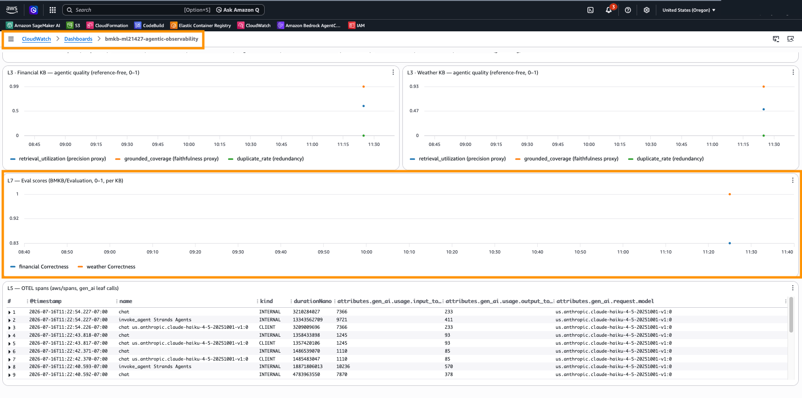
Task: Open the CloudWatch favorites shortcut
Action: point(254,25)
